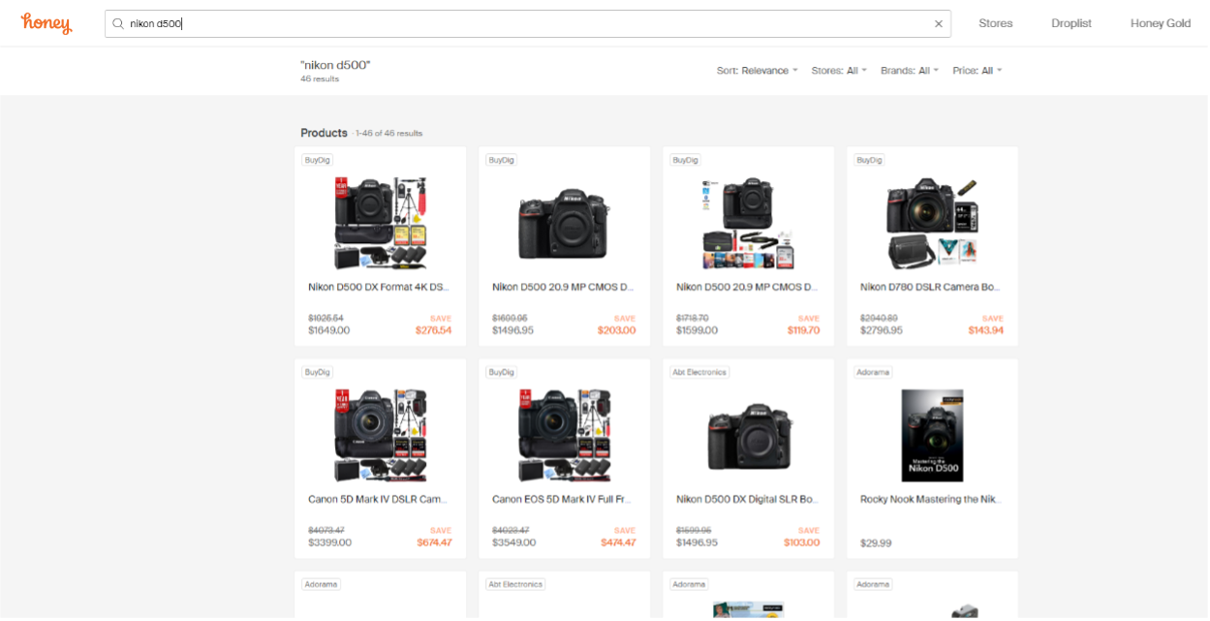Click the $103.00 savings amount
1210x621 pixels.
802,543
